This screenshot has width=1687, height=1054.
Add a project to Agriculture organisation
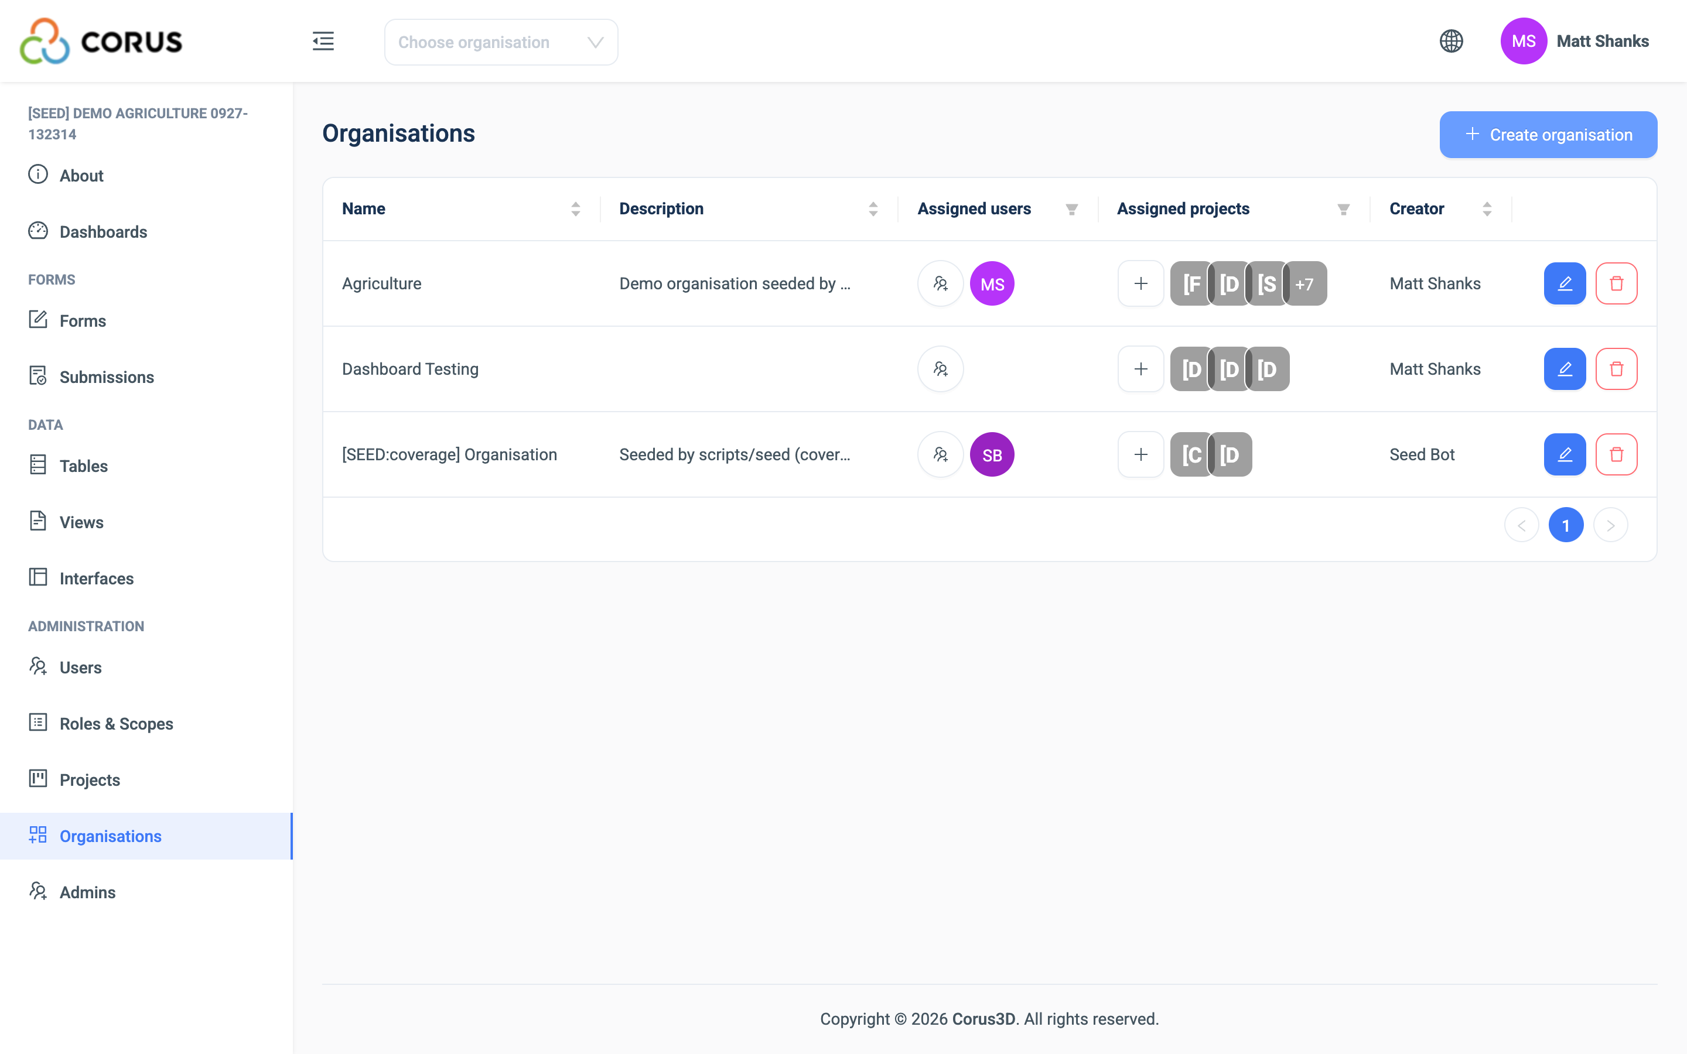coord(1140,284)
